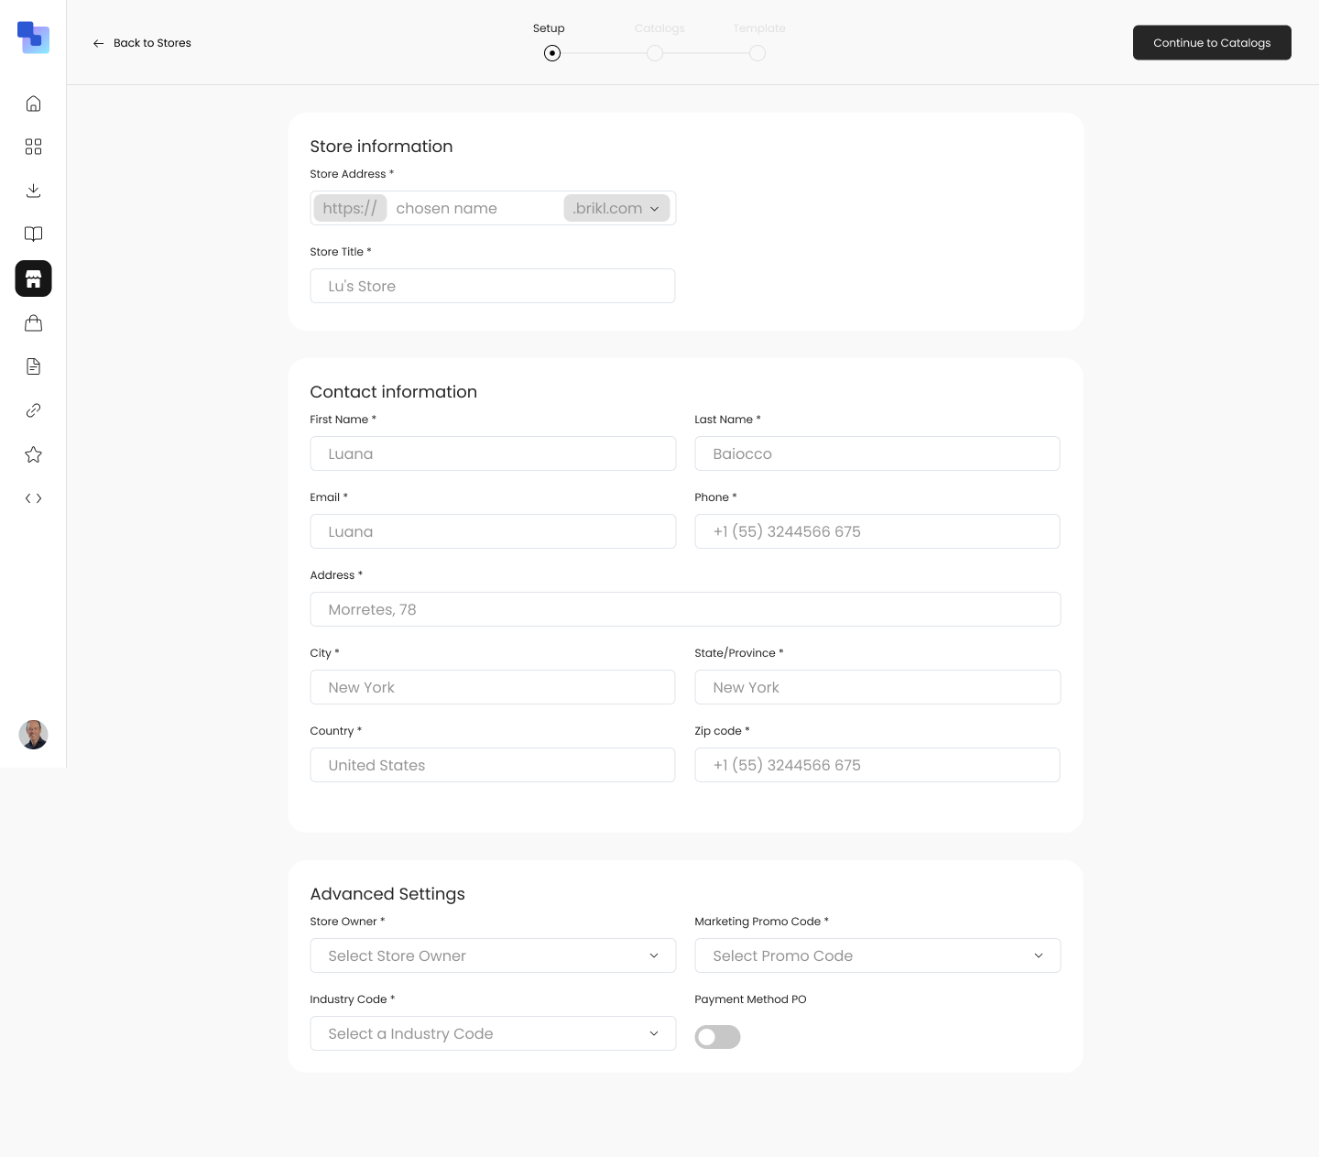Open the Select Store Owner dropdown
This screenshot has height=1157, width=1319.
[x=493, y=955]
